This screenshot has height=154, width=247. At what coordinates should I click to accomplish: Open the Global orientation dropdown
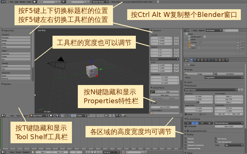point(82,116)
